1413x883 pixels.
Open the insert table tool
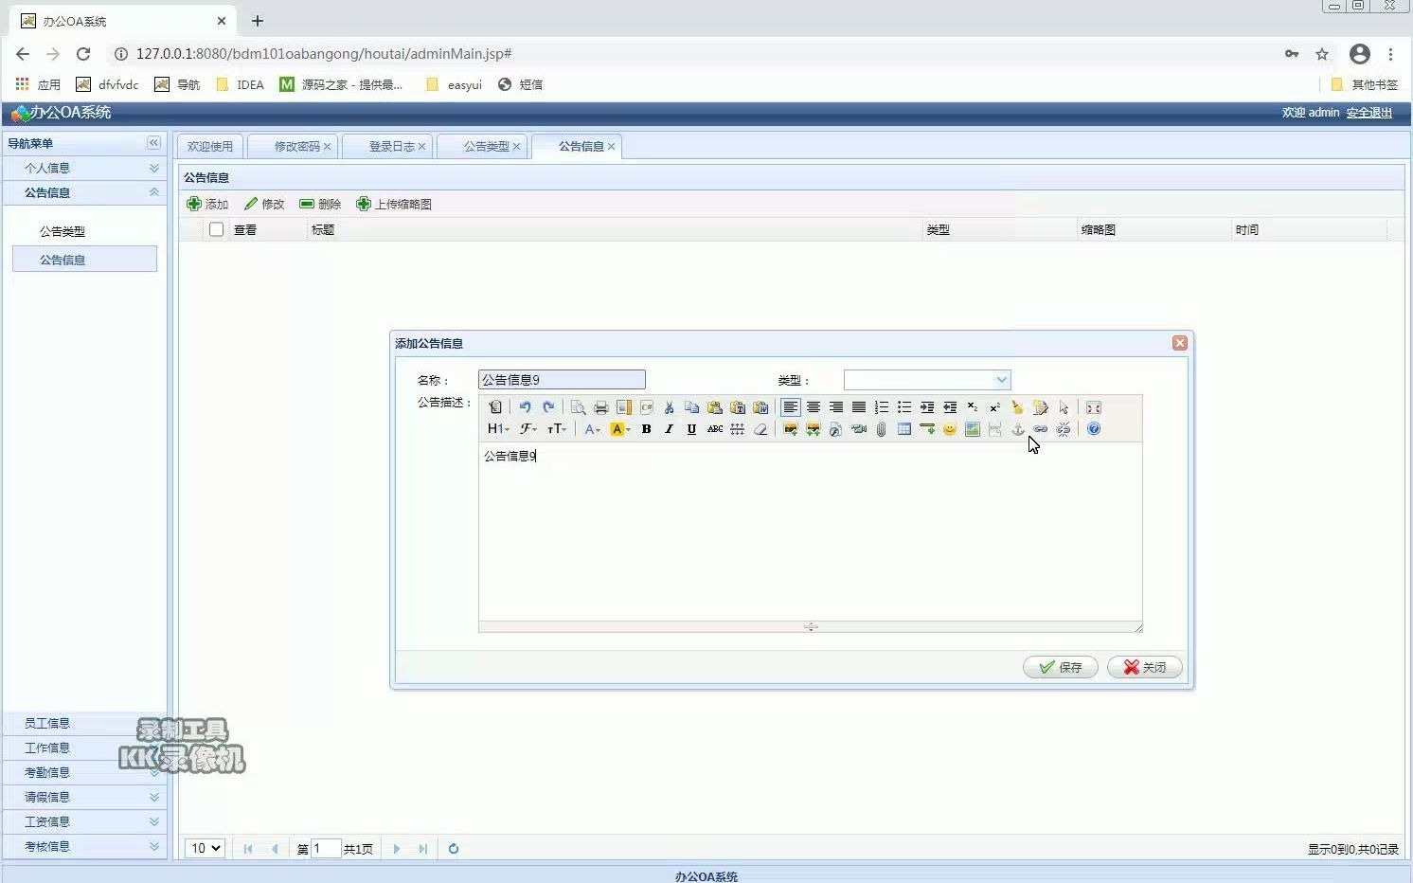pos(903,429)
